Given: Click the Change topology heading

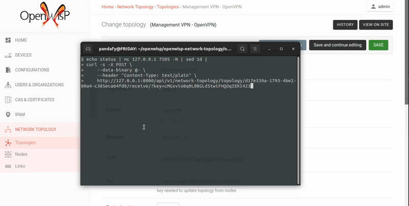Looking at the screenshot, I should coord(124,24).
